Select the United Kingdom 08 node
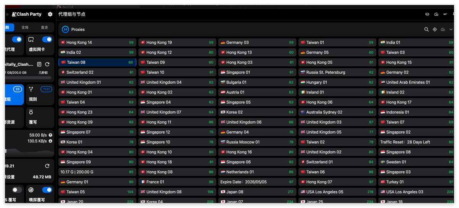This screenshot has height=208, width=459. [x=177, y=192]
